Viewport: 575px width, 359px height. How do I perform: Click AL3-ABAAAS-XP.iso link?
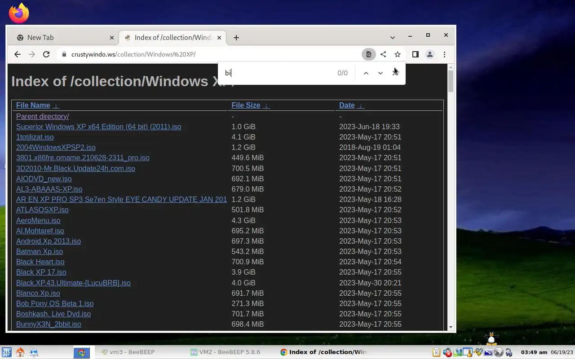point(49,189)
